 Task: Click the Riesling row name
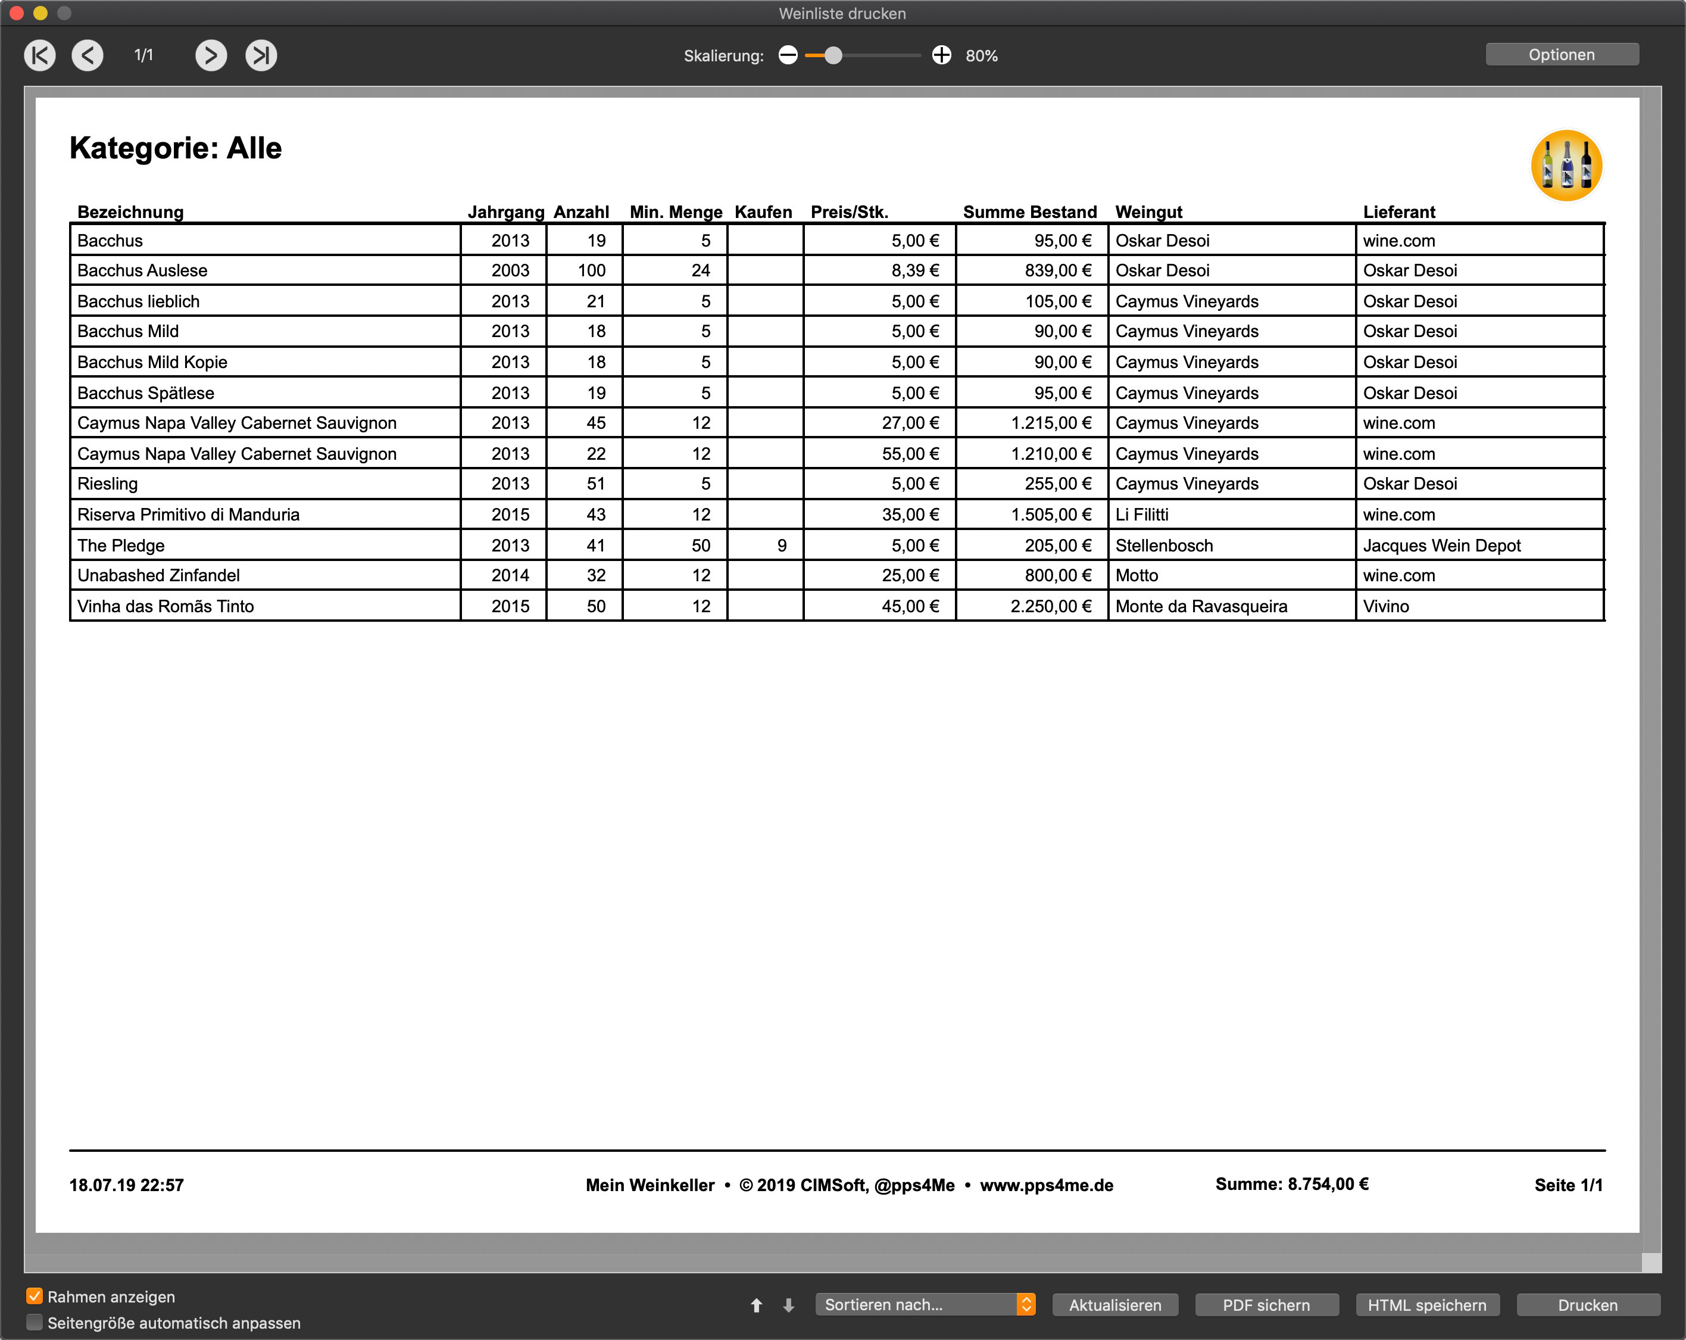coord(107,484)
